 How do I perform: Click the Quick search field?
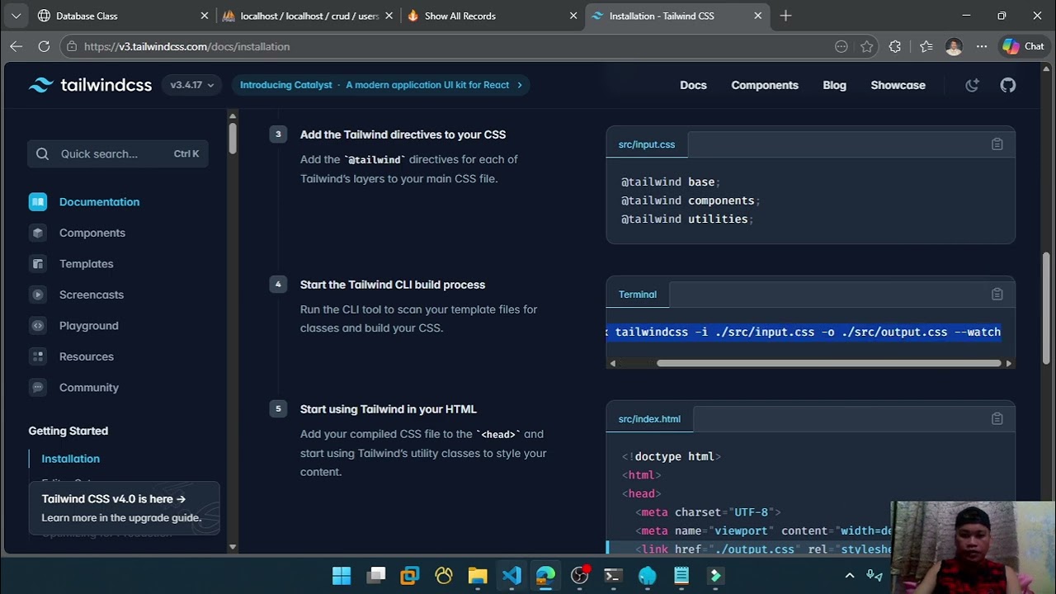[x=118, y=153]
